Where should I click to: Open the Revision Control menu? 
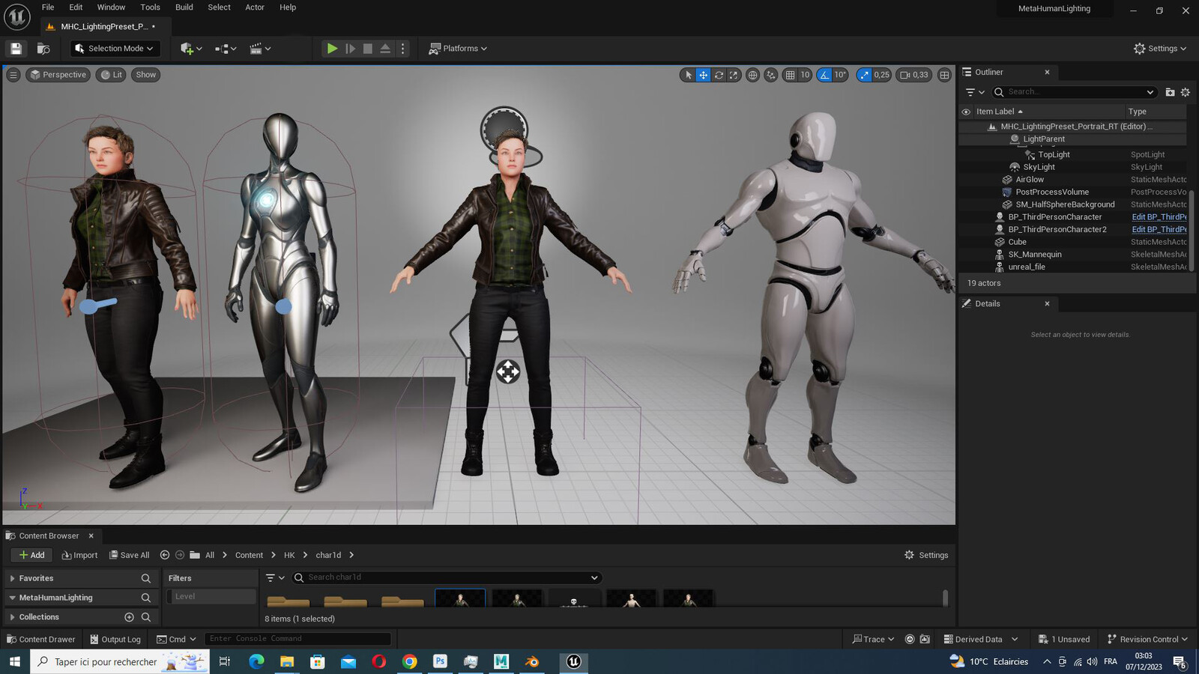[1147, 640]
